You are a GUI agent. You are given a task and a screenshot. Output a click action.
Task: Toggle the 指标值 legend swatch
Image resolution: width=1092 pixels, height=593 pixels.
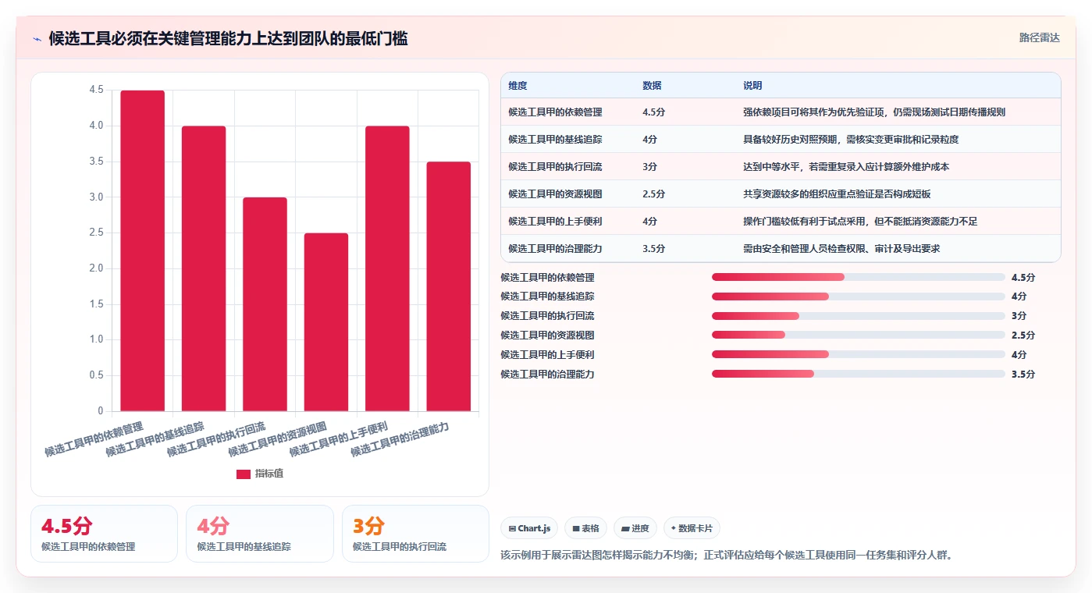pyautogui.click(x=244, y=474)
